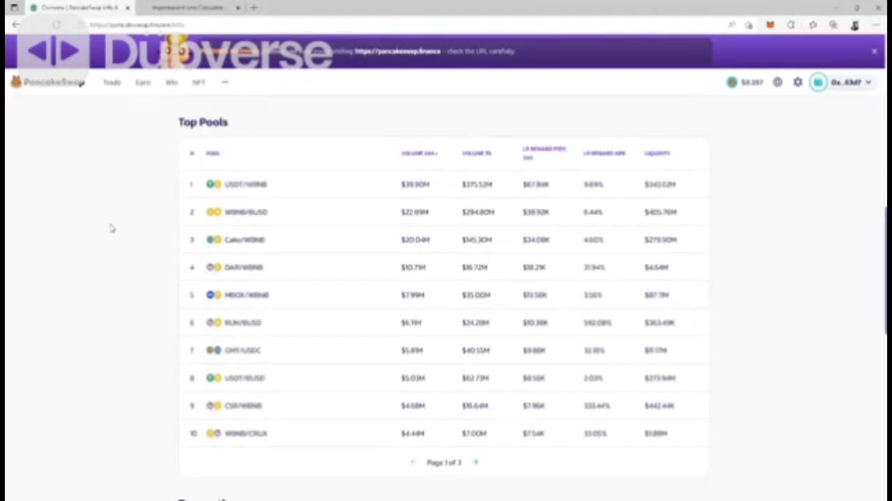The height and width of the screenshot is (501, 892).
Task: Click the WBNB/CRUX token pair icon
Action: (x=214, y=434)
